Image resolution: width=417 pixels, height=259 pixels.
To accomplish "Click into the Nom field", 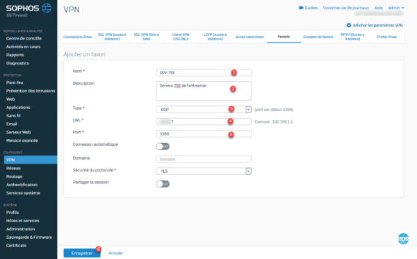I will (204, 72).
